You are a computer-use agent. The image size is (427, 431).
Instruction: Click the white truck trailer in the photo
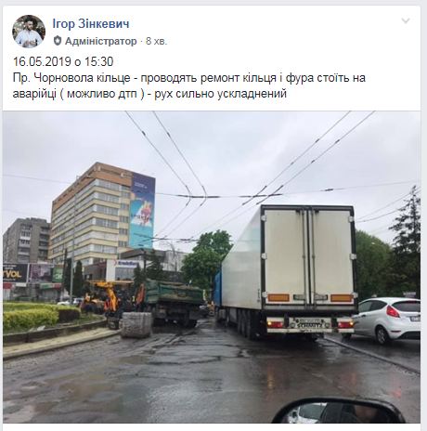click(x=289, y=269)
